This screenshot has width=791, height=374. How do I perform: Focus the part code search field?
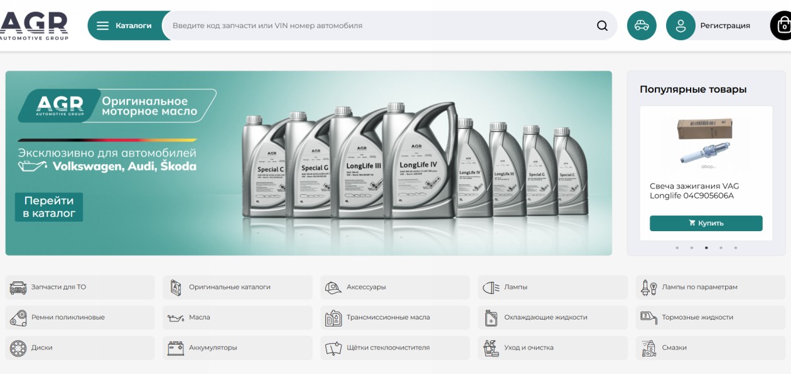point(380,26)
